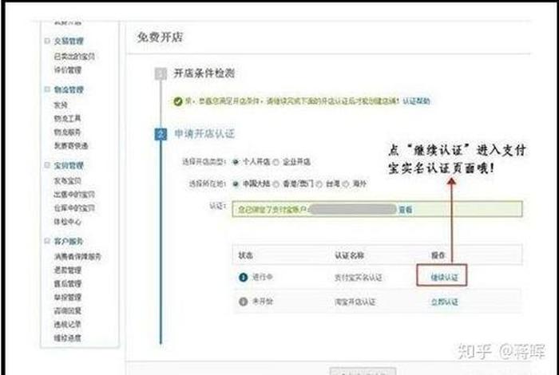
Task: Collapse the 交易管理 section toggle box
Action: (47, 41)
